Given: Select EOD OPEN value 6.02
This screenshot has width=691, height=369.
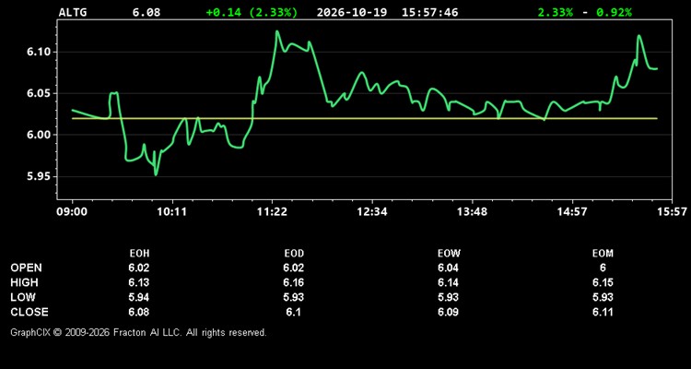Looking at the screenshot, I should tap(294, 268).
